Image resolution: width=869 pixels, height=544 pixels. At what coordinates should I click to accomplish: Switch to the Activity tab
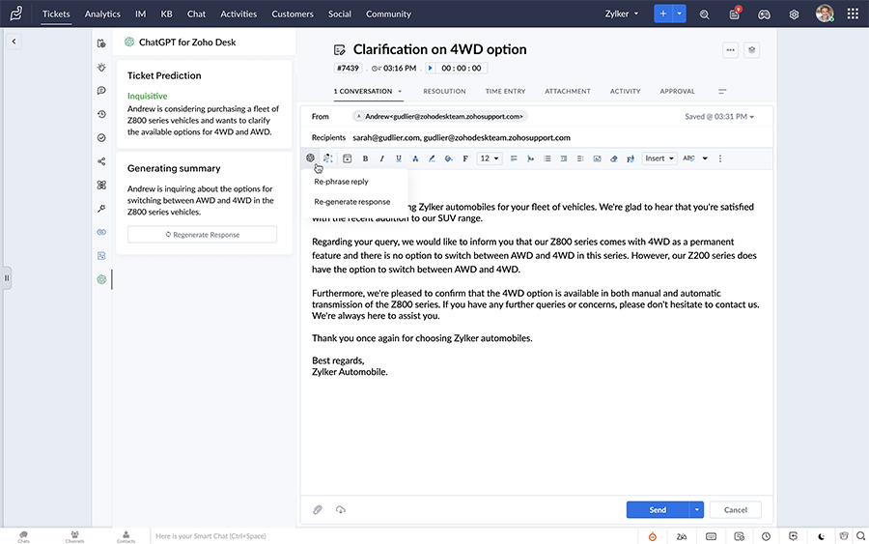[625, 92]
